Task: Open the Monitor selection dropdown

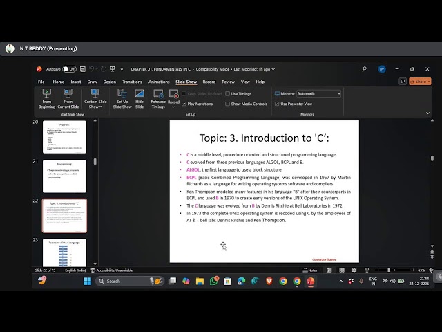Action: (x=318, y=93)
